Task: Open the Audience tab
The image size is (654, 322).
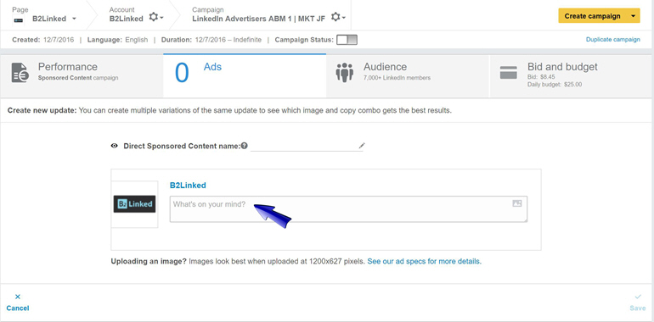Action: [408, 75]
